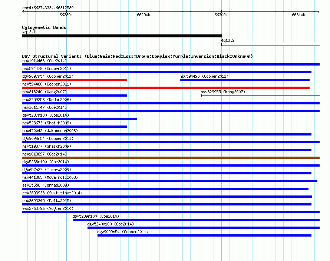
Task: Select the blue bar under esv25658
Action: [165, 189]
